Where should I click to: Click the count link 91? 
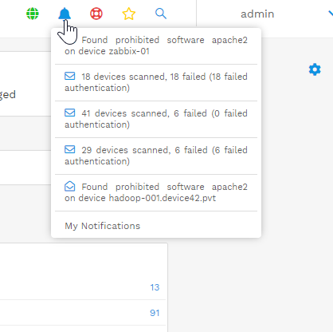click(155, 313)
